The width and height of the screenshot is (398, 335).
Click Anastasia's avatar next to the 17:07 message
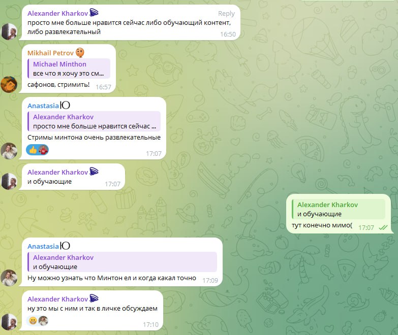[9, 151]
